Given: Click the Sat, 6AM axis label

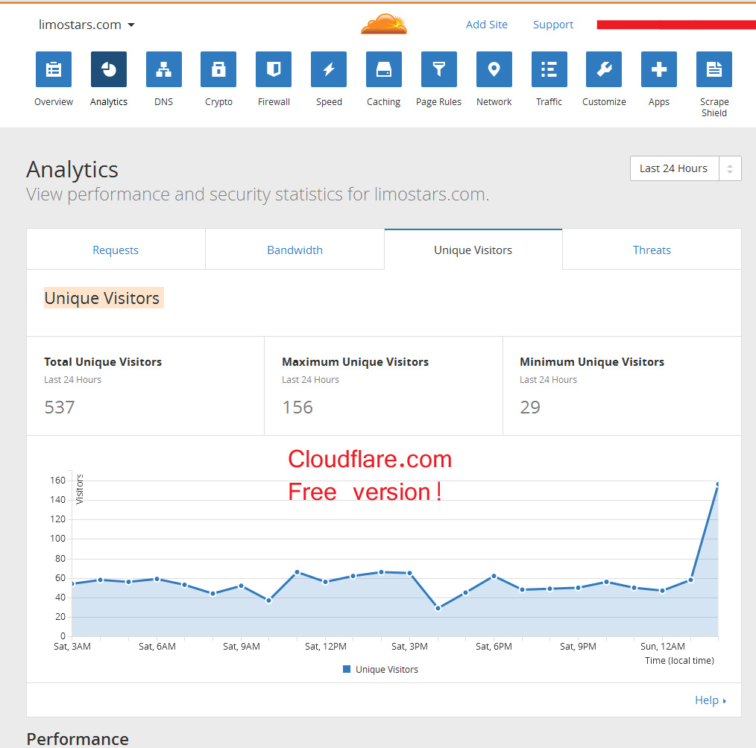Looking at the screenshot, I should click(157, 647).
